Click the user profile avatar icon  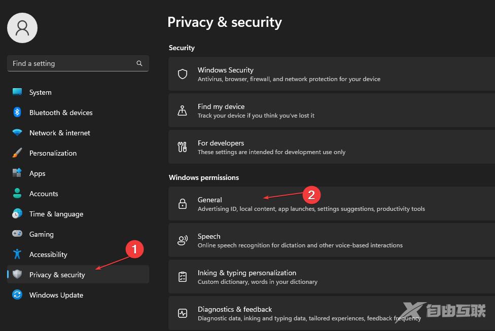tap(22, 28)
